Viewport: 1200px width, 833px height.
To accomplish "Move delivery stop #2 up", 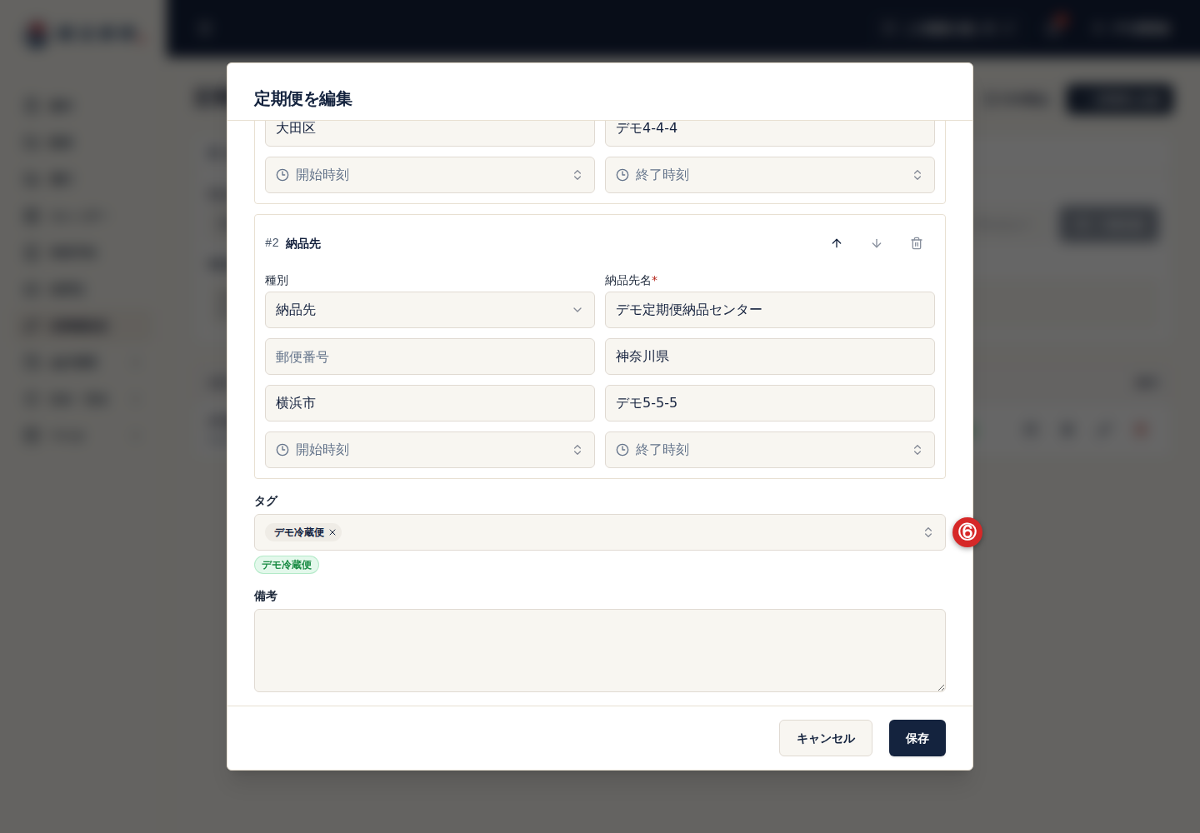I will 837,243.
